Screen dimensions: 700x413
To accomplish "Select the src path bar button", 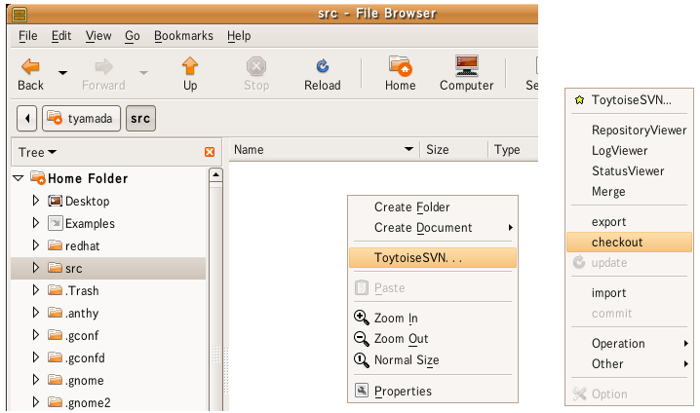I will pyautogui.click(x=140, y=119).
